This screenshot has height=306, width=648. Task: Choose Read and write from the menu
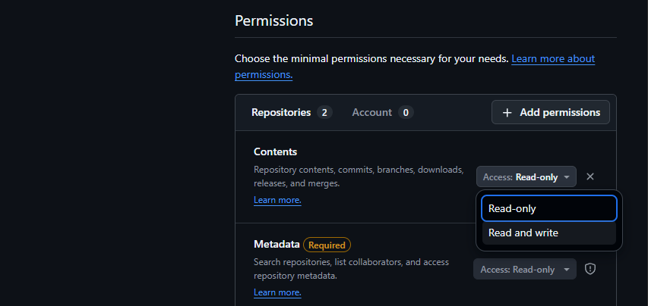pyautogui.click(x=548, y=233)
